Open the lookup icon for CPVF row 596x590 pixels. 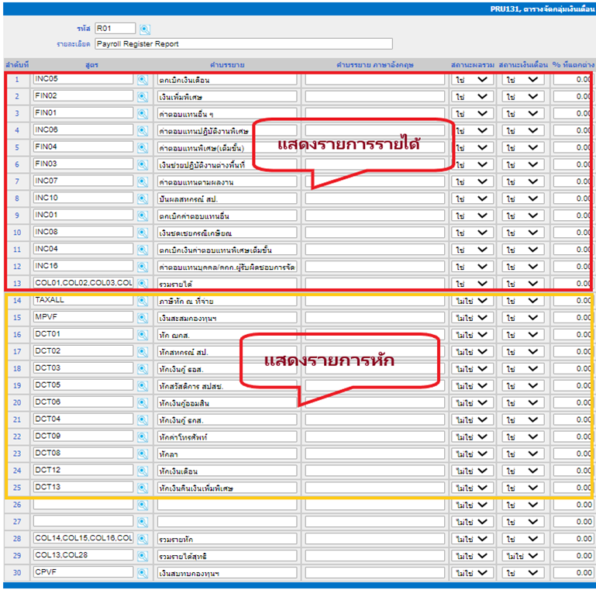pos(143,573)
